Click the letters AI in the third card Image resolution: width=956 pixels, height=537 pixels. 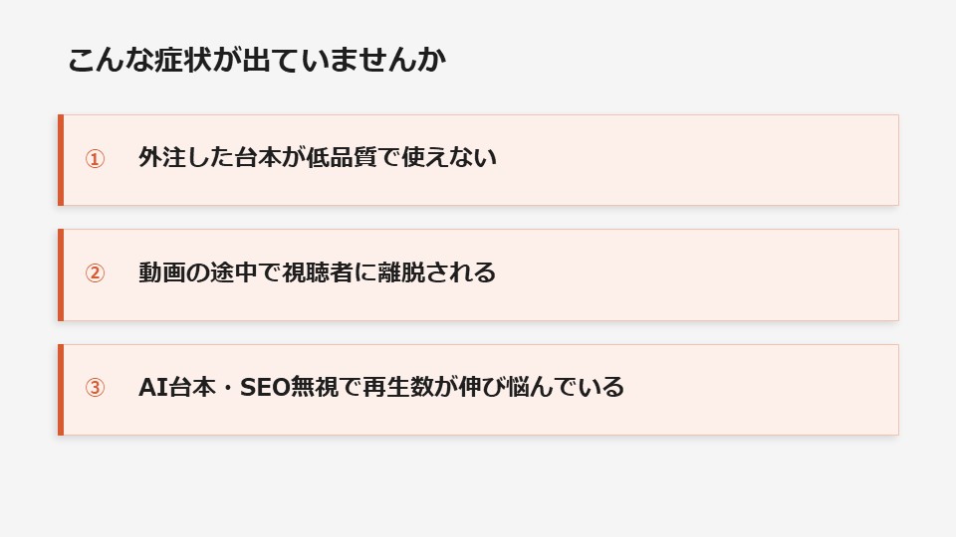[150, 387]
